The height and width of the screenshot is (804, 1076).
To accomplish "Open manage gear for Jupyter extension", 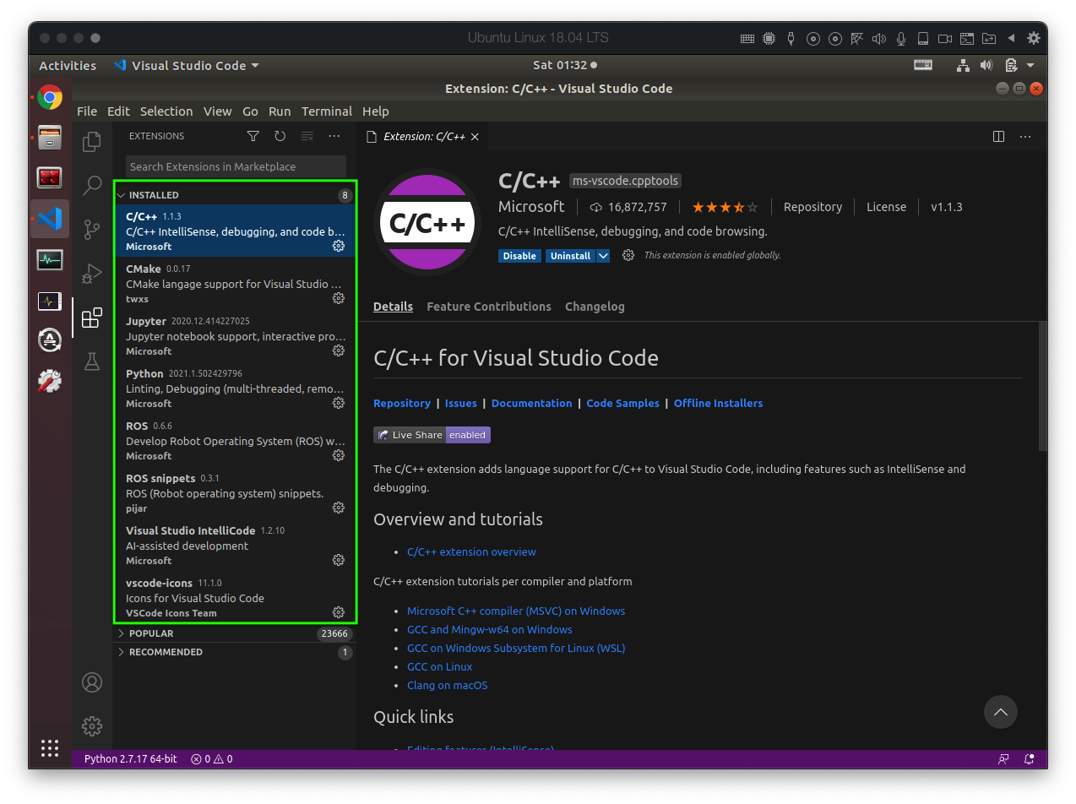I will [339, 350].
